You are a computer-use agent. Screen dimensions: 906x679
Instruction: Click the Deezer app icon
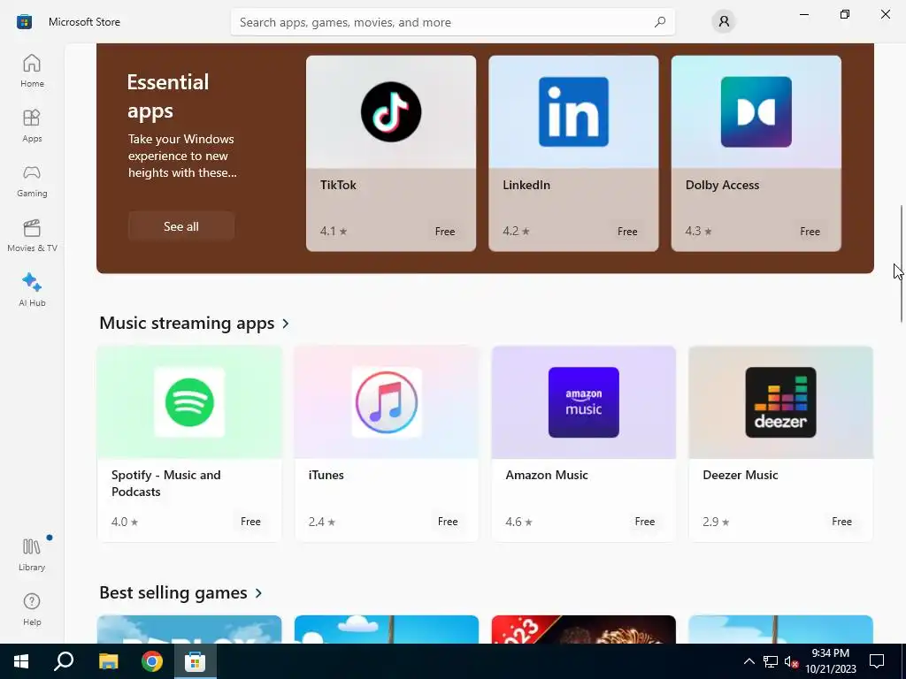780,402
